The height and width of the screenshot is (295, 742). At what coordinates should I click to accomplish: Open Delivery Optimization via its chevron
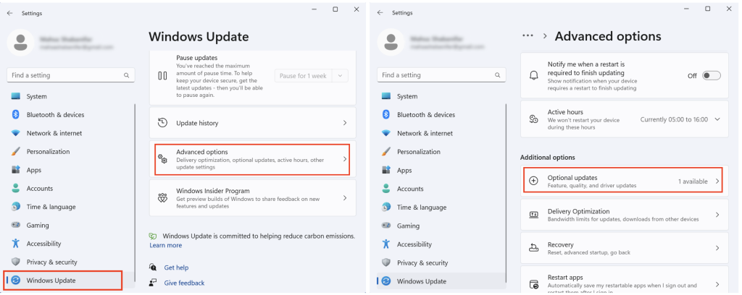(x=717, y=215)
